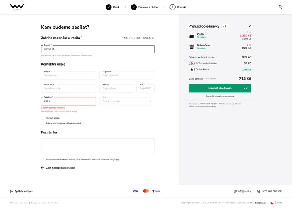Click the step 3 Kontakt circle icon
The width and height of the screenshot is (292, 208).
point(172,7)
